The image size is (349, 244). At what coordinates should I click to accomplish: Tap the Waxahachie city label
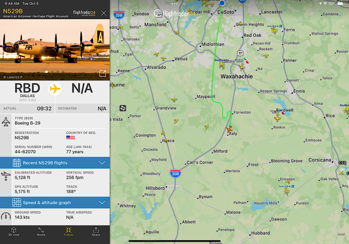(x=237, y=76)
